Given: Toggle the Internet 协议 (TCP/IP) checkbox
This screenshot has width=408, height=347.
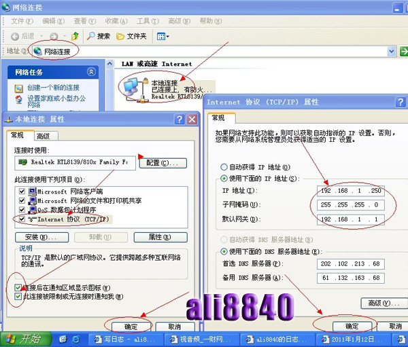Looking at the screenshot, I should (x=23, y=220).
